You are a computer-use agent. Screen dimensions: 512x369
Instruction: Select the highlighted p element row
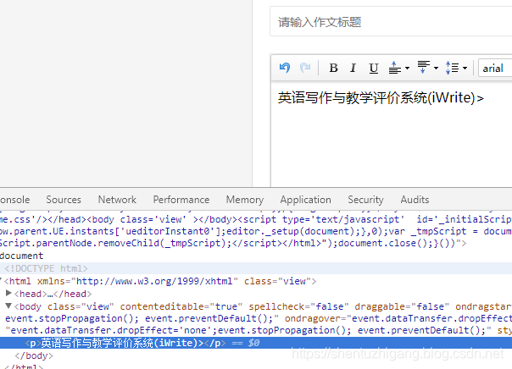256,343
